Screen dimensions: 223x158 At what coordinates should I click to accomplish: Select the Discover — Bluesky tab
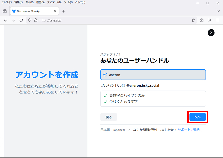(x=34, y=11)
